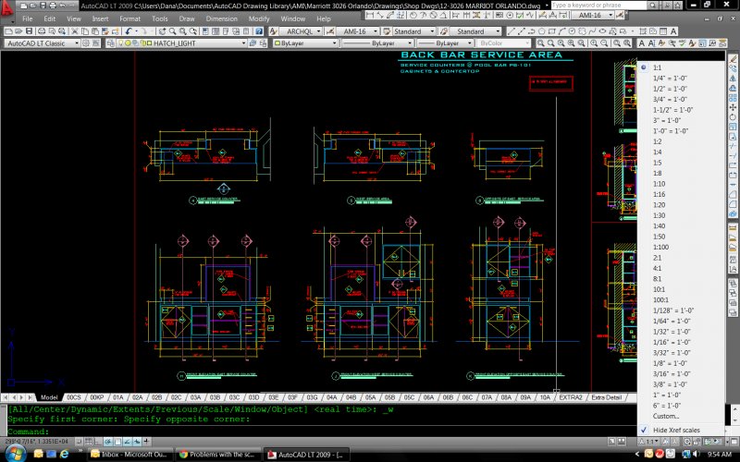Open the Text Style icon beside ARCHQL
The image size is (740, 462).
point(273,31)
